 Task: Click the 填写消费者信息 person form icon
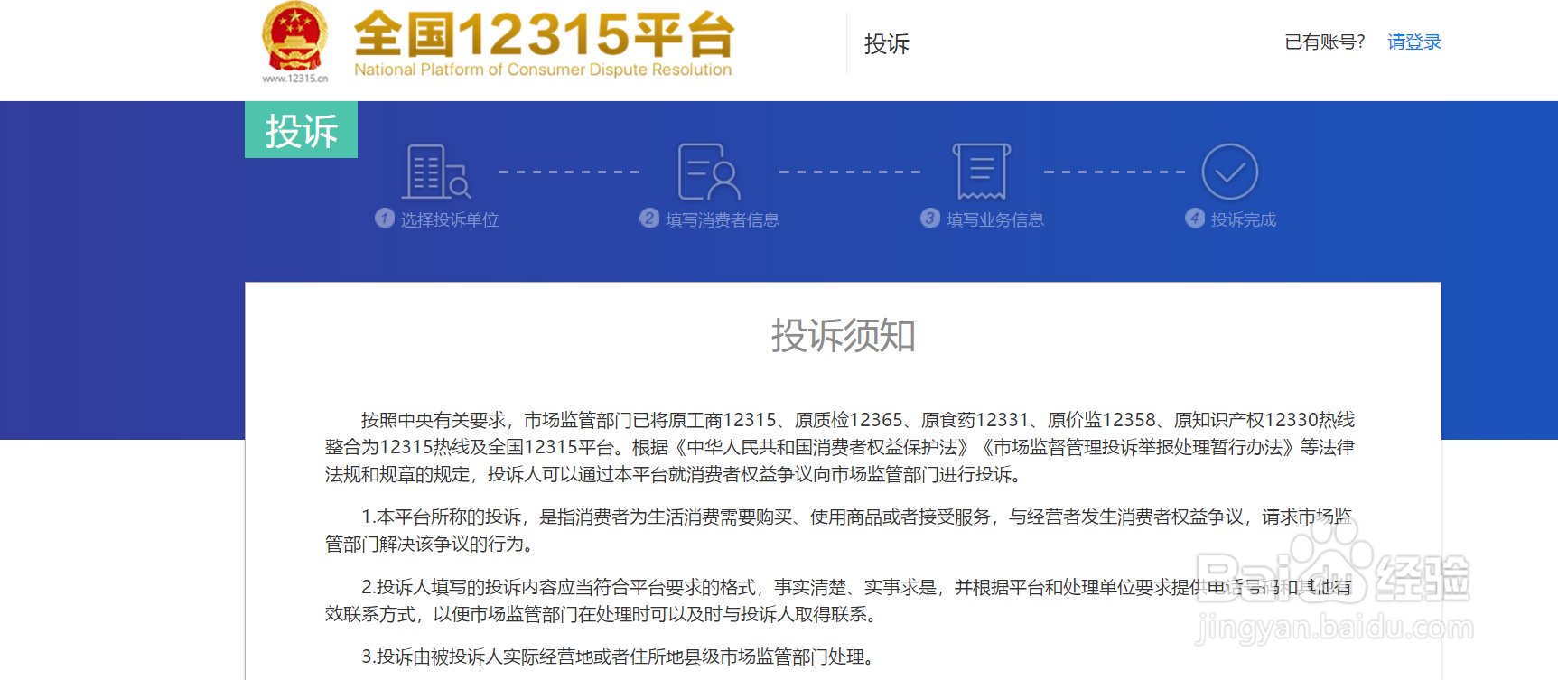[709, 172]
